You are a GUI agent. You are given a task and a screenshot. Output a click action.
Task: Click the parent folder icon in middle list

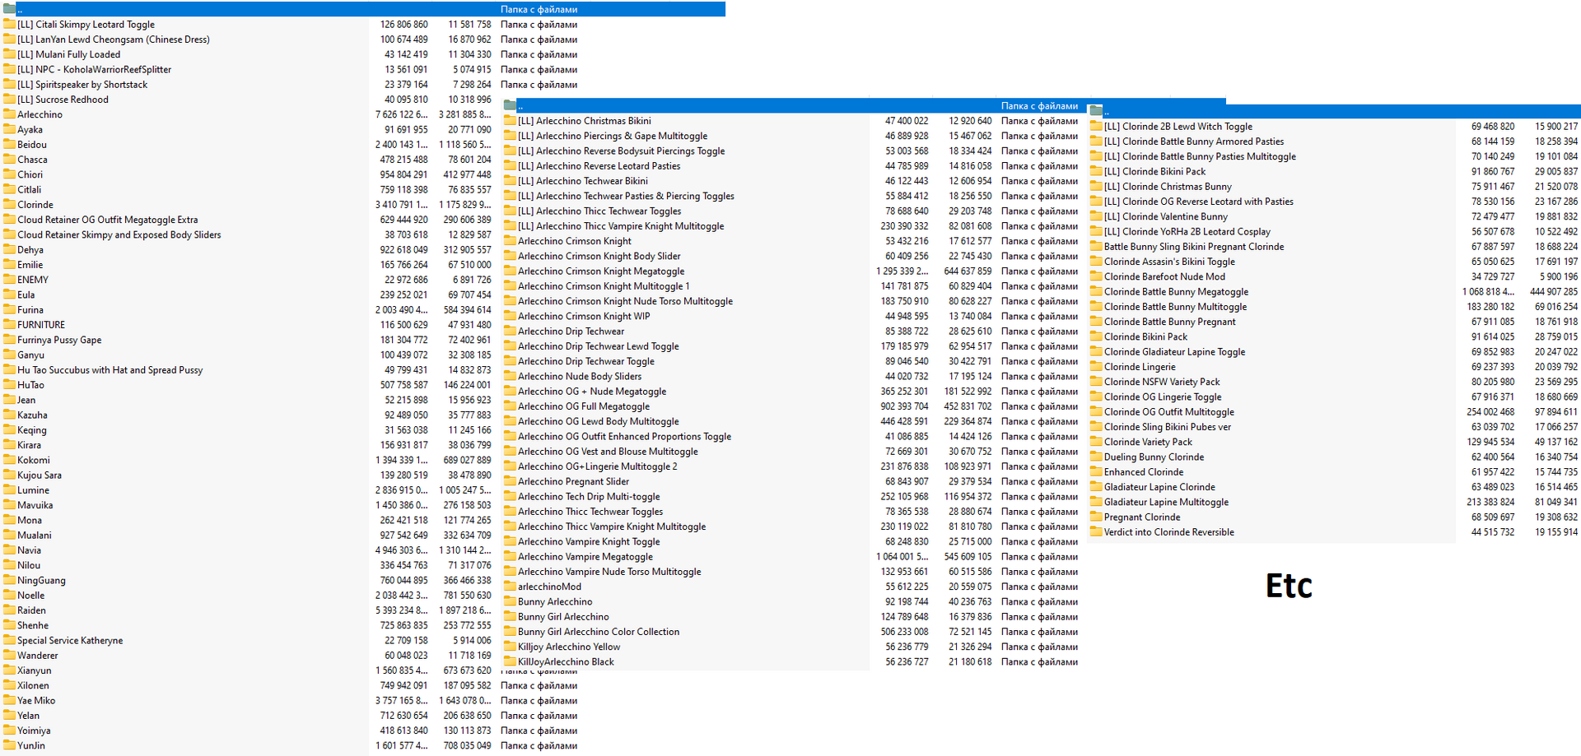(x=510, y=105)
